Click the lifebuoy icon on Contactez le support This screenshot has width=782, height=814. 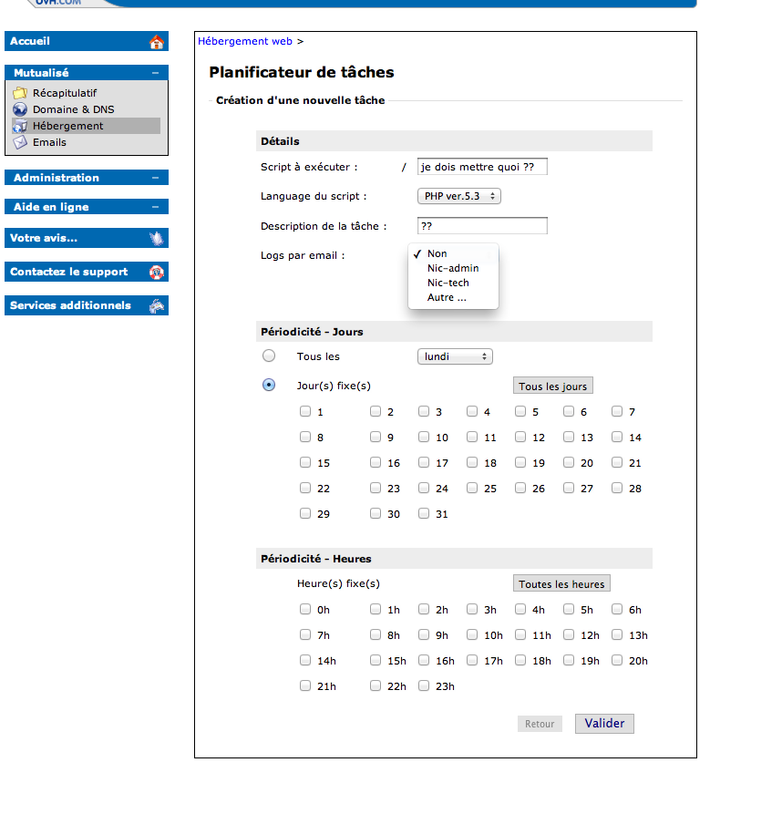156,272
